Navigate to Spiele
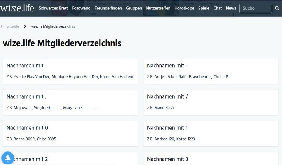Image resolution: width=282 pixels, height=165 pixels. pyautogui.click(x=204, y=8)
